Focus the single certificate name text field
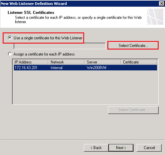The width and height of the screenshot is (165, 155). [x=60, y=46]
